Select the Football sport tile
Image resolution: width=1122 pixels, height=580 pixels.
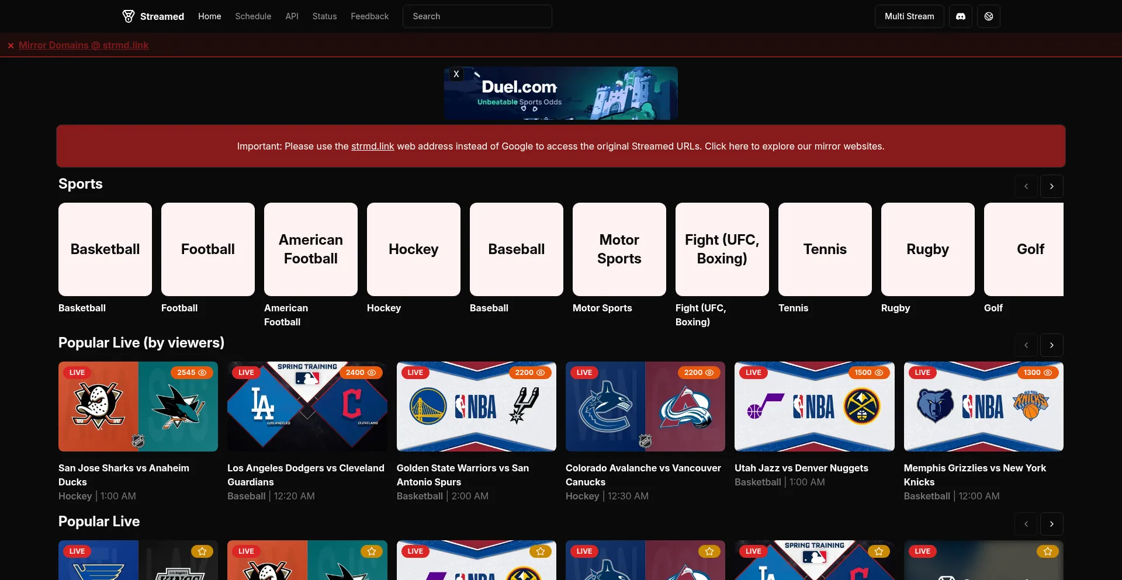(208, 249)
